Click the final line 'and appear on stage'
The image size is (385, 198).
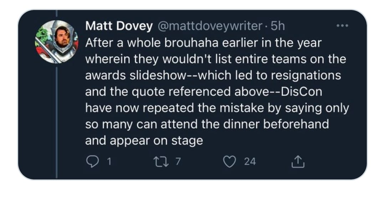(x=144, y=140)
